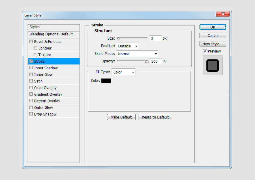Select the Styles list entry
Viewport: 255px width, 180px height.
click(x=54, y=27)
